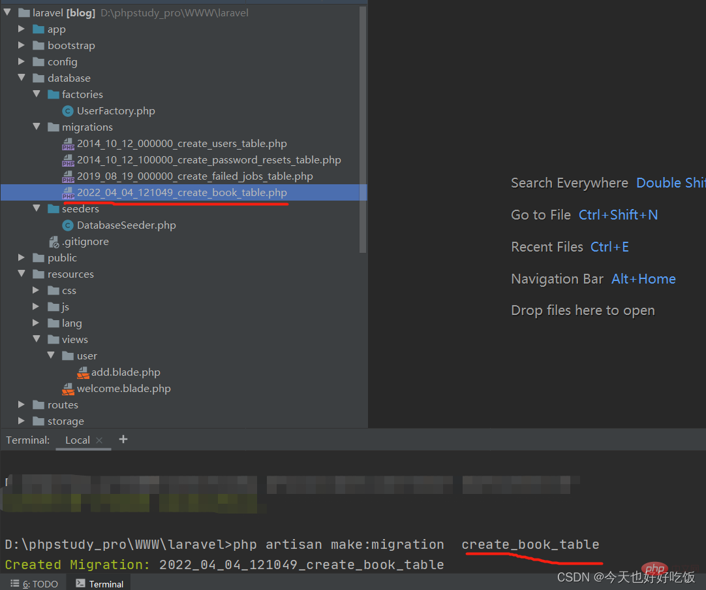Viewport: 706px width, 590px height.
Task: Expand the bootstrap folder arrow
Action: [x=21, y=45]
